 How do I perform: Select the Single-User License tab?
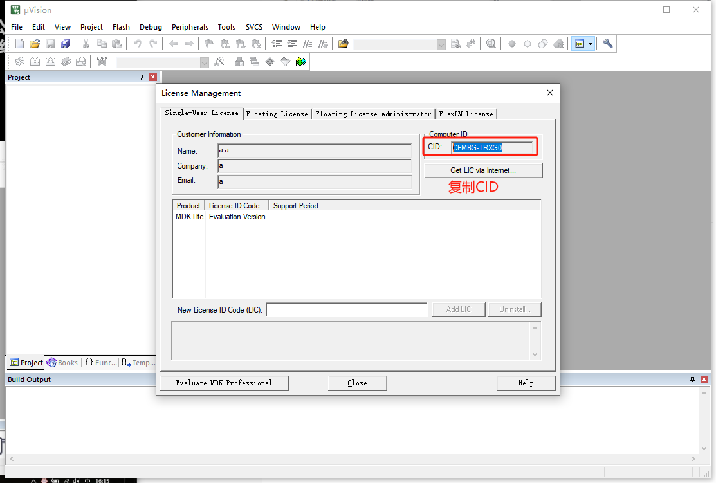(x=202, y=113)
